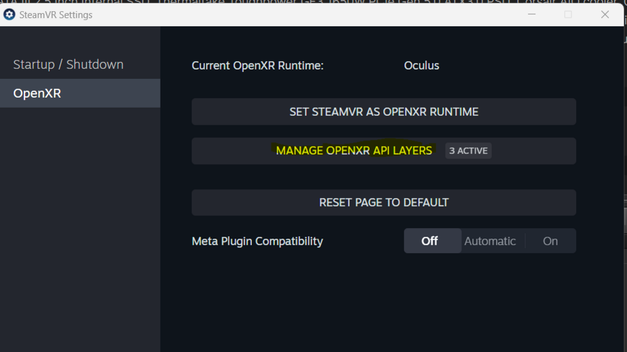Click the SteamVR Settings window title
Image resolution: width=627 pixels, height=352 pixels.
(56, 15)
